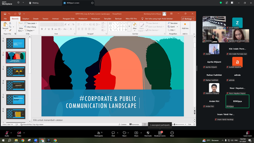Open the Bagian section dropdown

(29, 31)
